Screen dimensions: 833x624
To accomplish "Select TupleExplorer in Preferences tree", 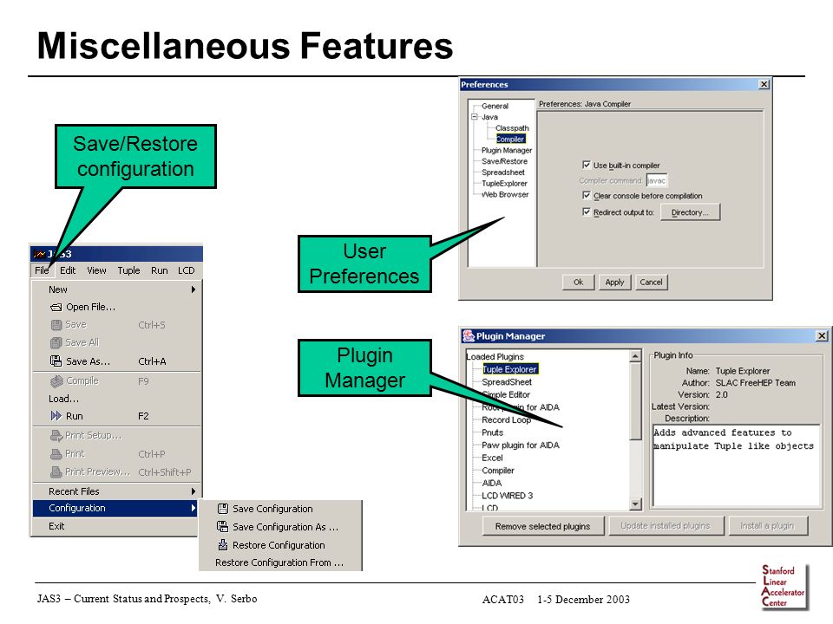I will [504, 184].
